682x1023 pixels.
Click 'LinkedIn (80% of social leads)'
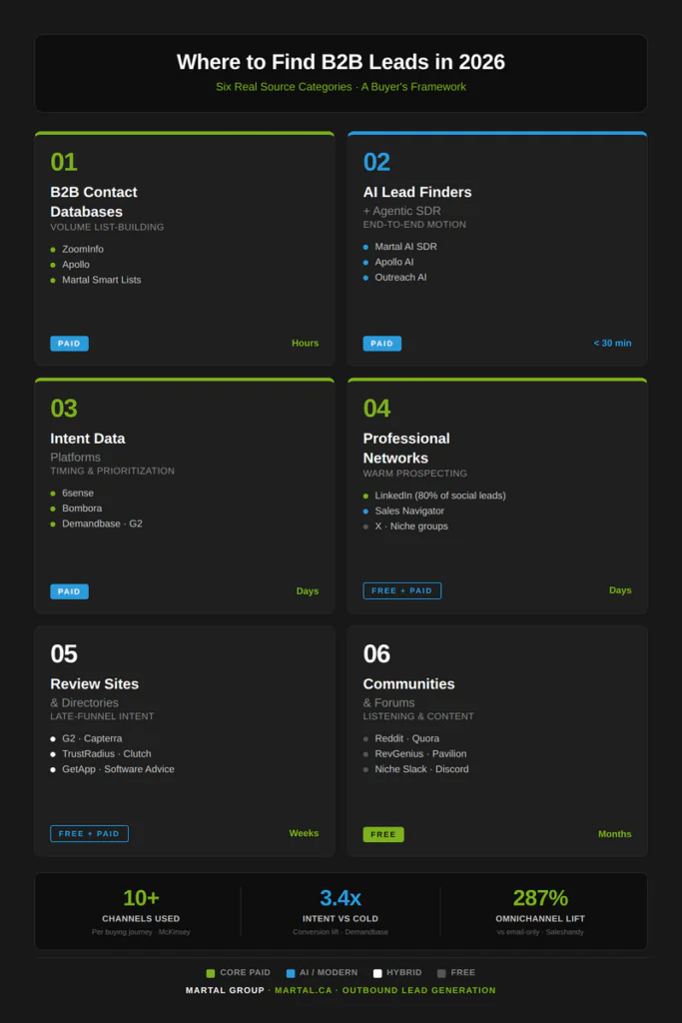(x=440, y=496)
